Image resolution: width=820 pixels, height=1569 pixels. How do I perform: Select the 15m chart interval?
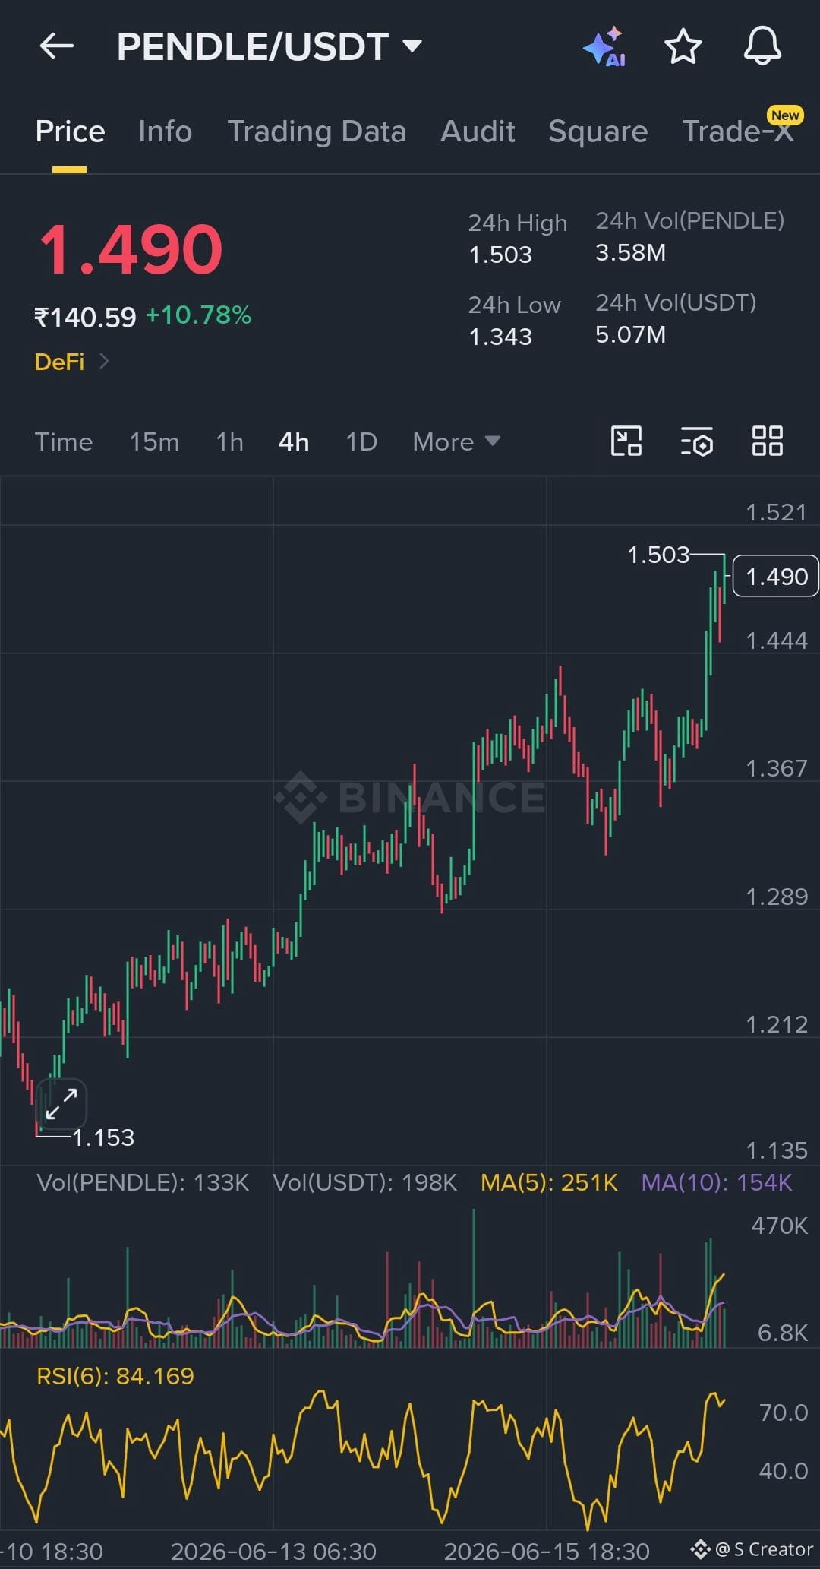point(154,441)
